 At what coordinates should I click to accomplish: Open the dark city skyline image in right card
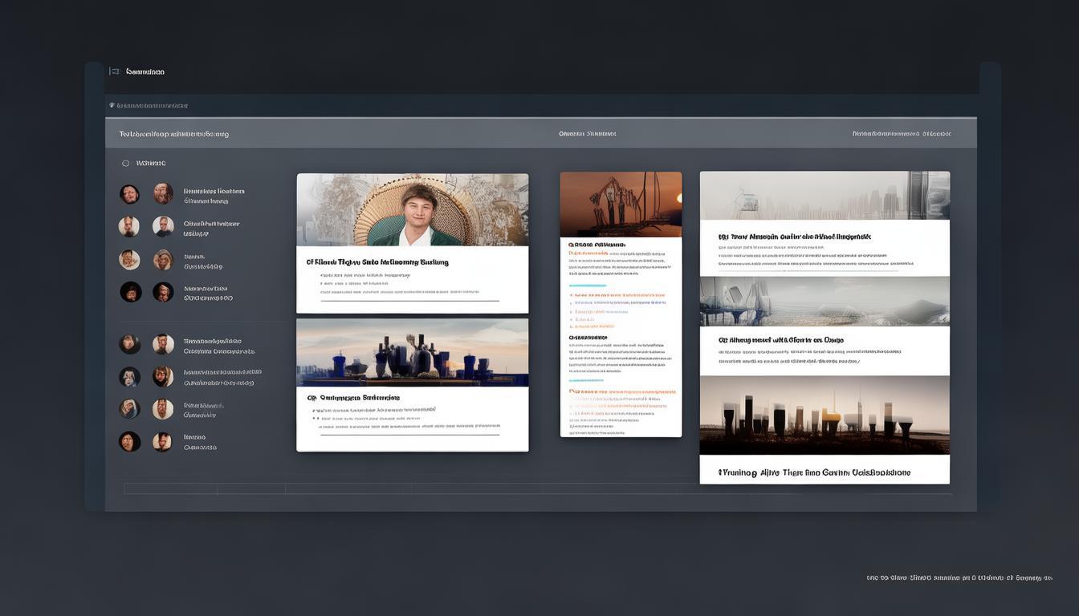(824, 415)
